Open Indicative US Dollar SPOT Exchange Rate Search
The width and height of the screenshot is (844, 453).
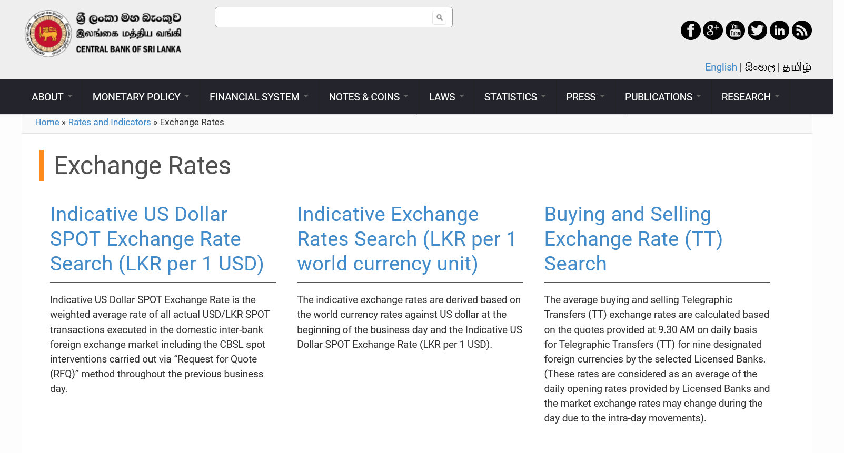[x=156, y=239]
